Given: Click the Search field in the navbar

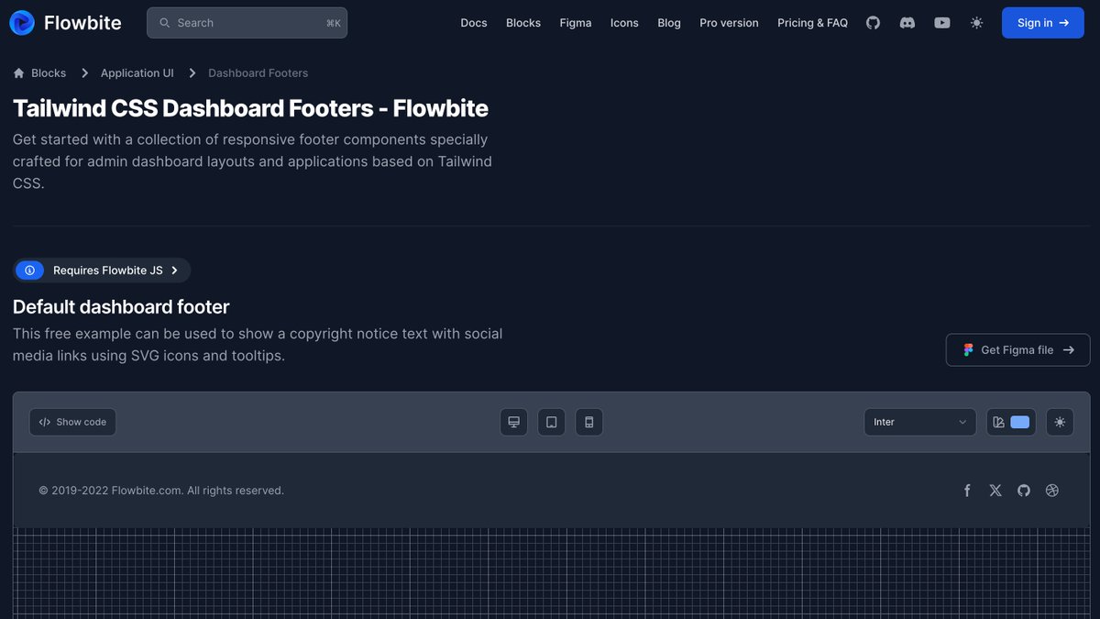Looking at the screenshot, I should click(247, 22).
